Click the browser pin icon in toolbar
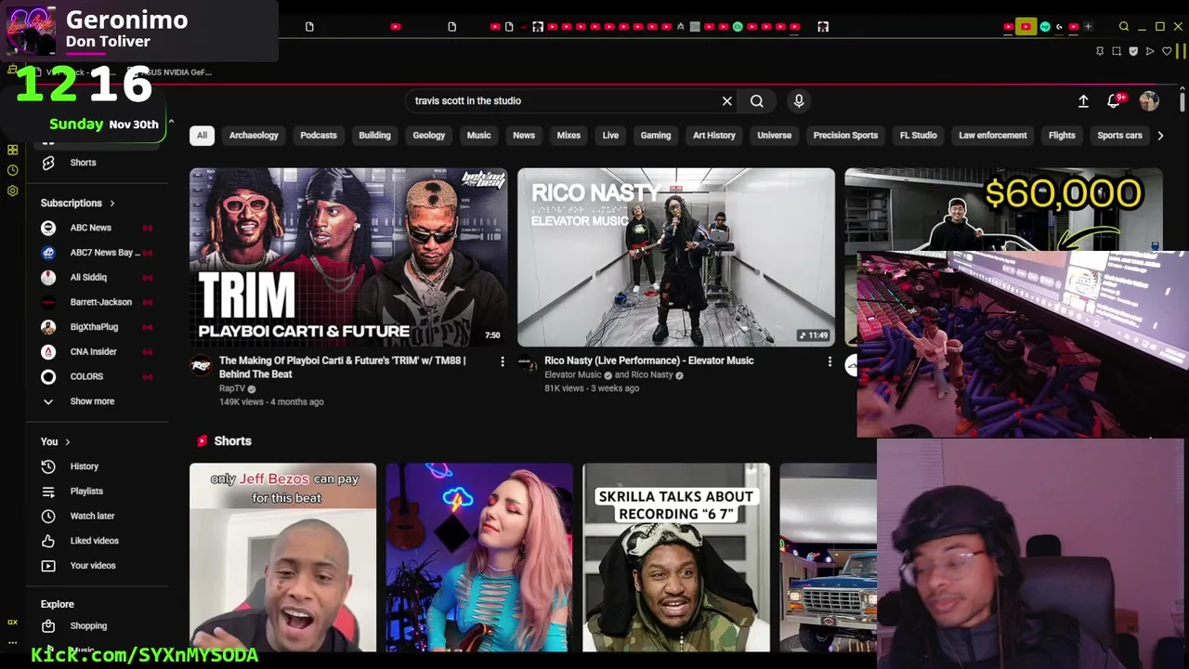This screenshot has width=1189, height=669. 1101,51
